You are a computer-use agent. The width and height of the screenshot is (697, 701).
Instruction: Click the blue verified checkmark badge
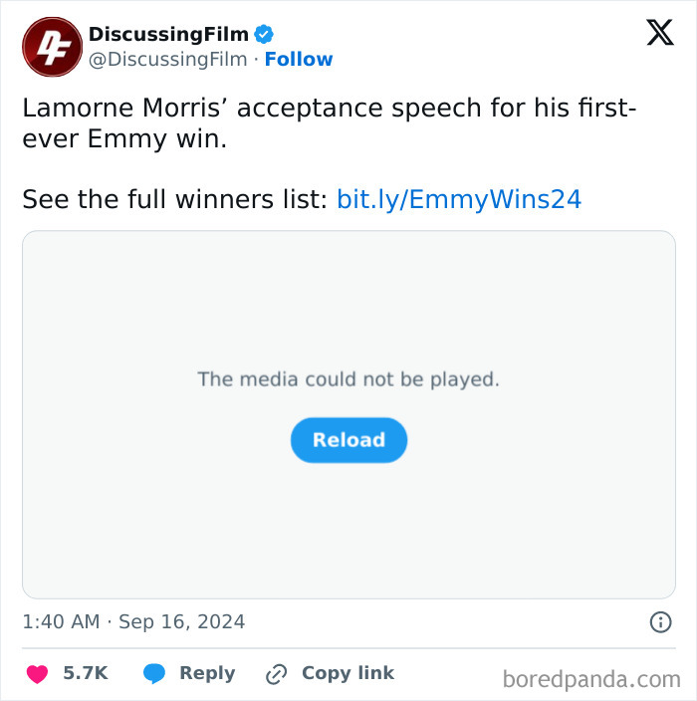click(x=264, y=35)
